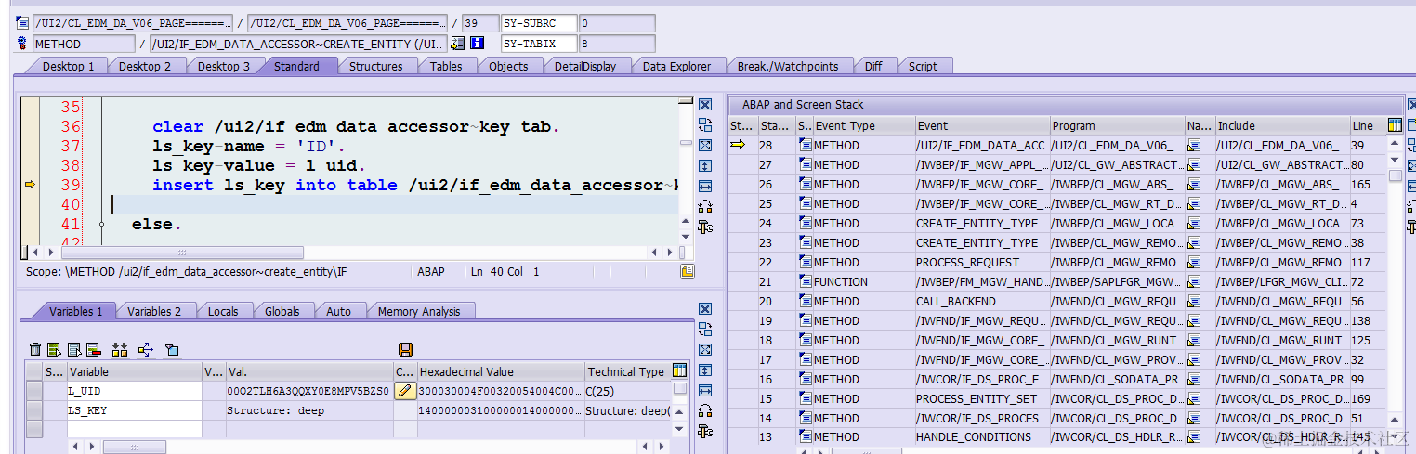Click the SY-TABIX variable field
The image size is (1416, 454).
(x=539, y=44)
